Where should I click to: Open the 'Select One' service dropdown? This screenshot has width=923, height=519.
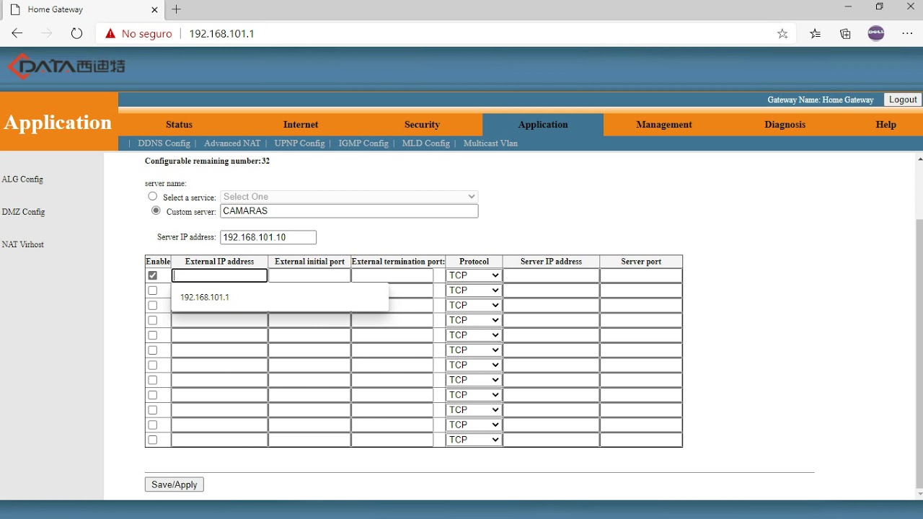tap(349, 196)
